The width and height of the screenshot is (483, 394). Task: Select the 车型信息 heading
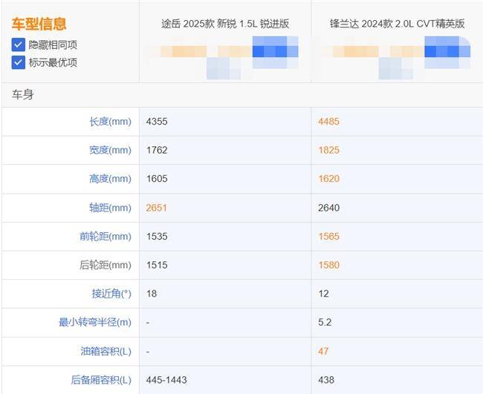(x=39, y=24)
